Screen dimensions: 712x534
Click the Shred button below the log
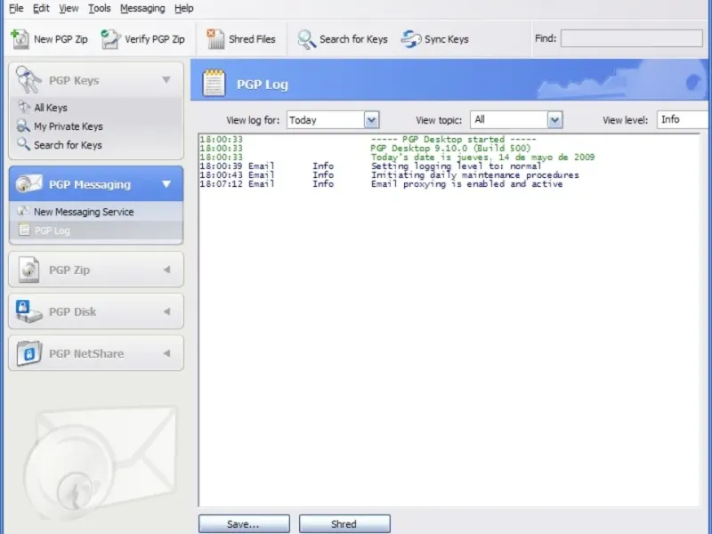click(344, 524)
